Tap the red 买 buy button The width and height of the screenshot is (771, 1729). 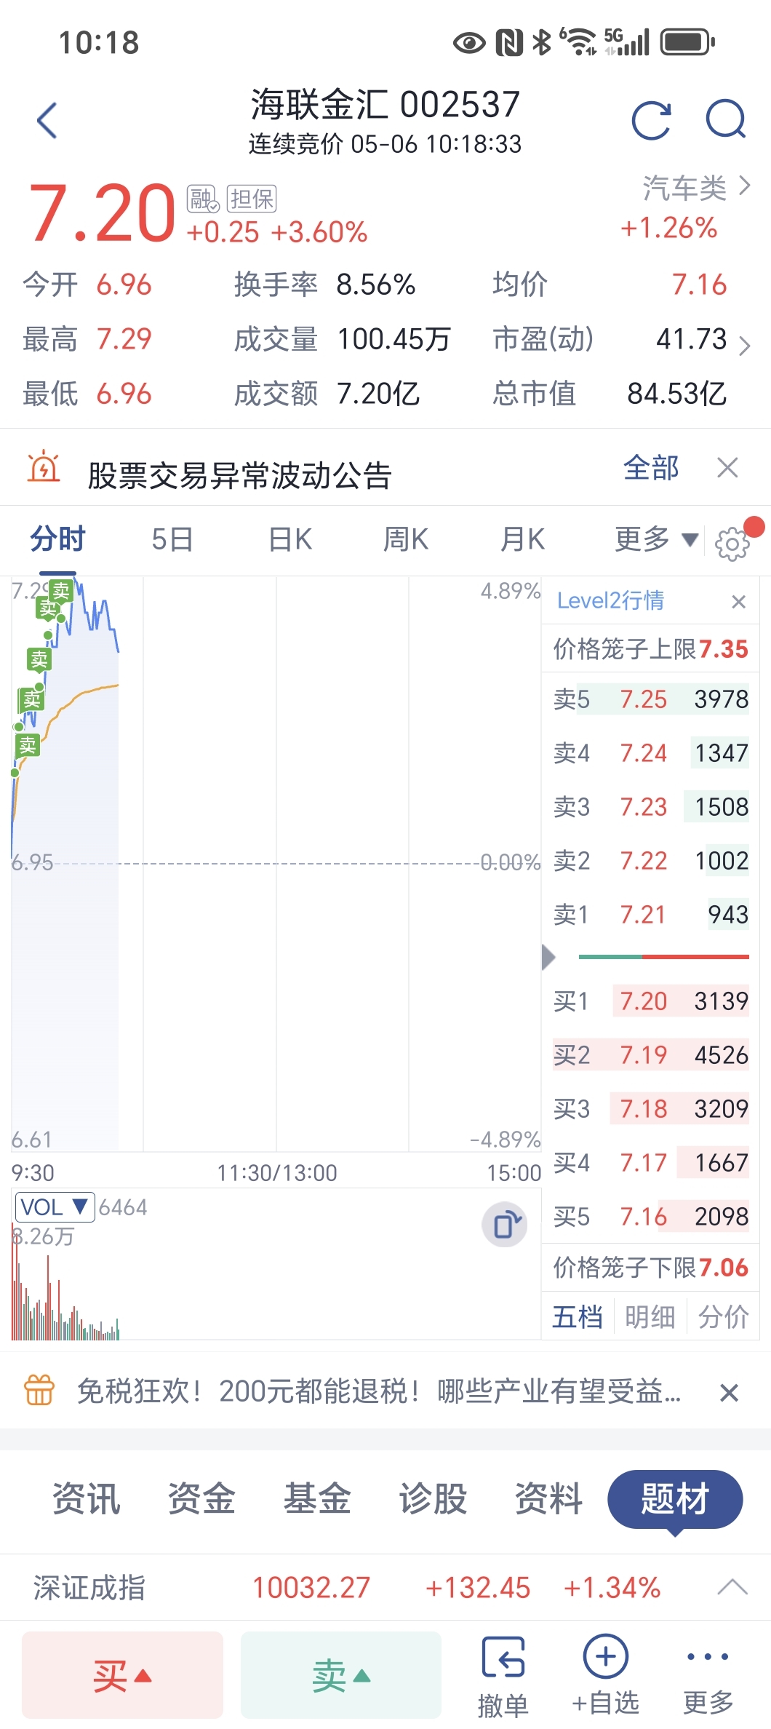coord(122,1675)
